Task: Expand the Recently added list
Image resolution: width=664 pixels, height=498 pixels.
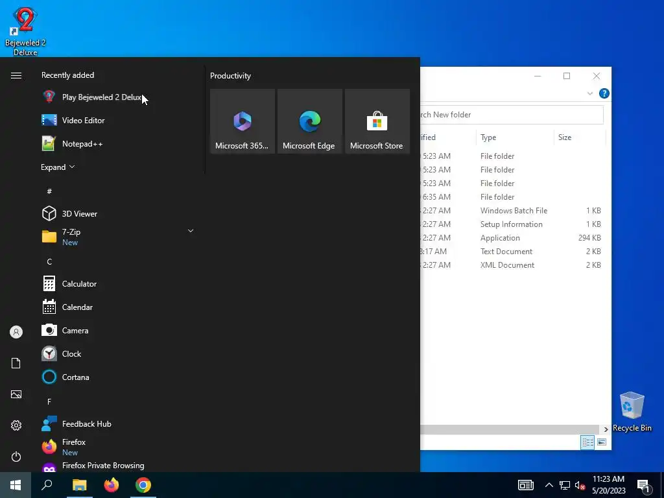Action: [58, 167]
